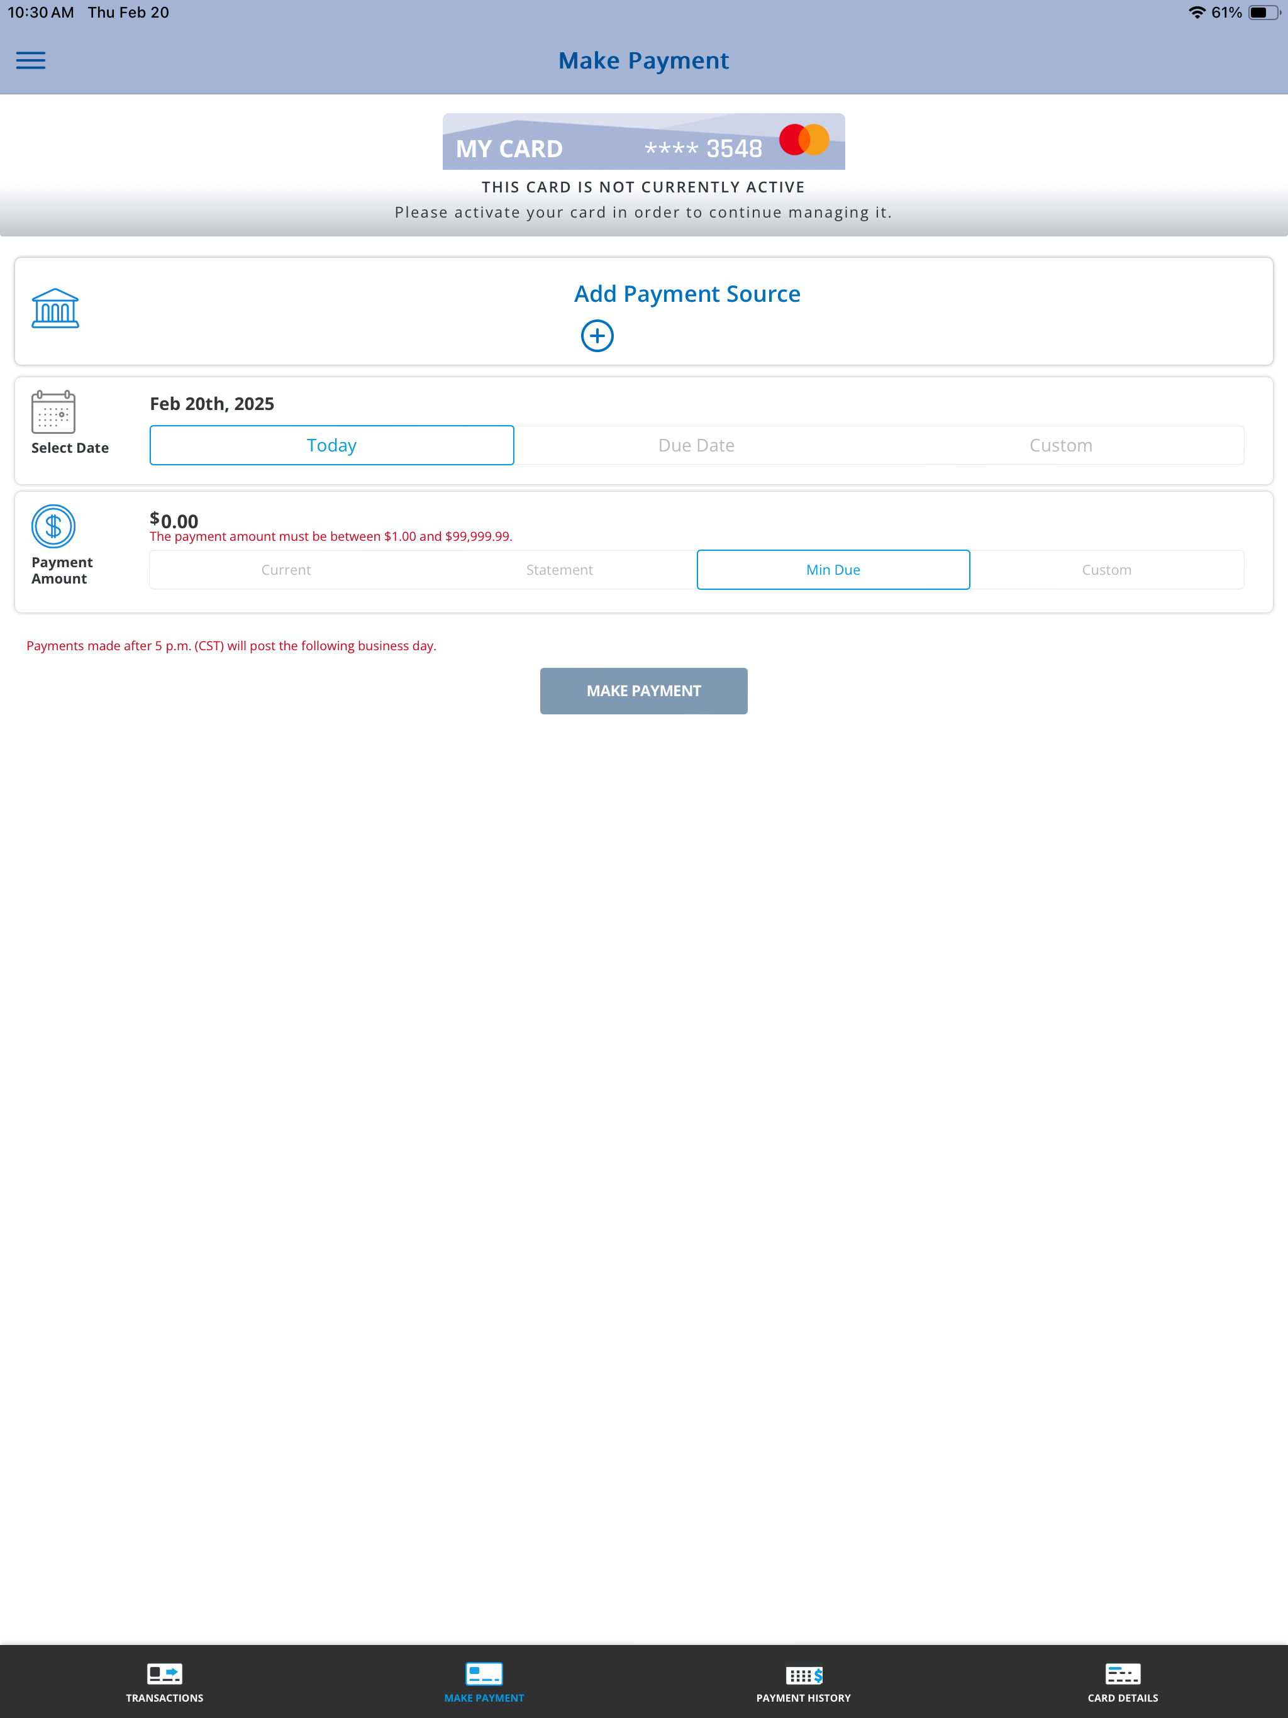Screen dimensions: 1288x1718
Task: Tap the dollar Payment Amount icon
Action: [x=53, y=526]
